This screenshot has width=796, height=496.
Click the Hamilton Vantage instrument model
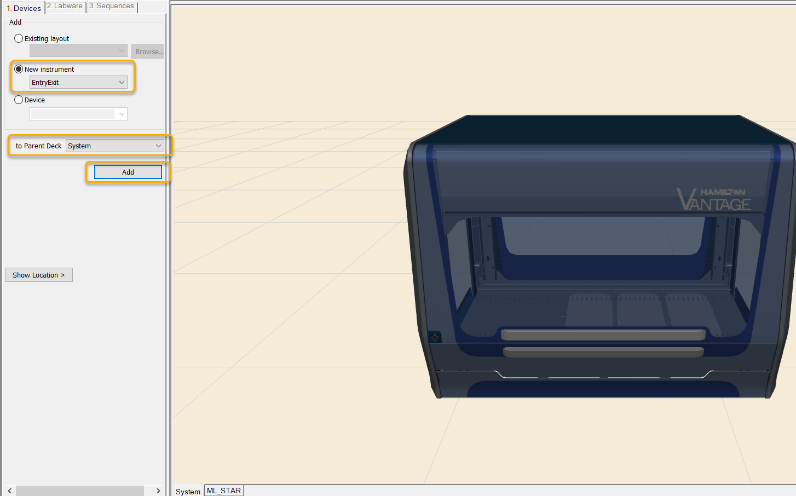coord(599,256)
